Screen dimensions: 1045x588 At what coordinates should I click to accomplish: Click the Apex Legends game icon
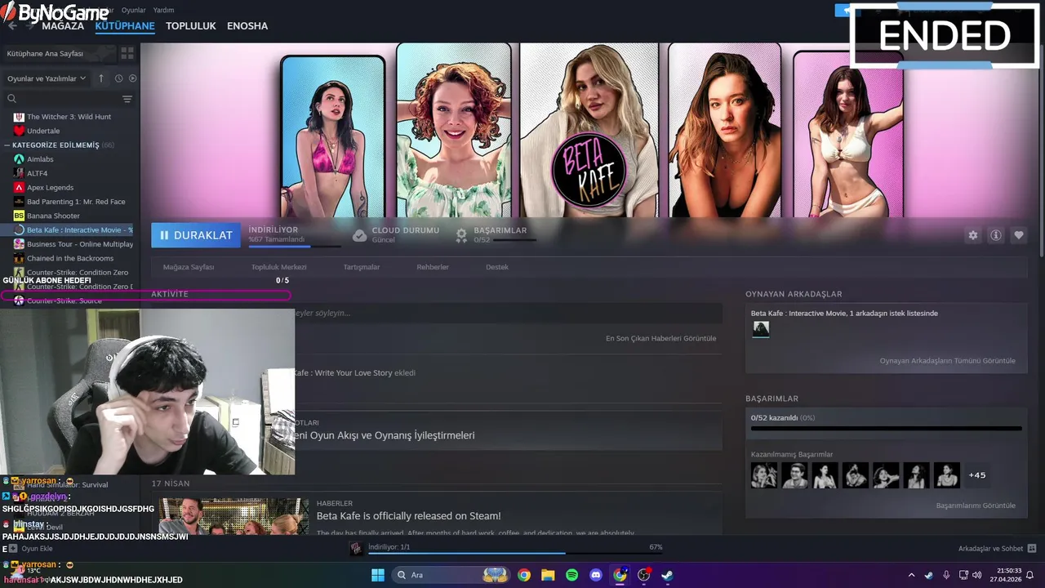point(19,188)
